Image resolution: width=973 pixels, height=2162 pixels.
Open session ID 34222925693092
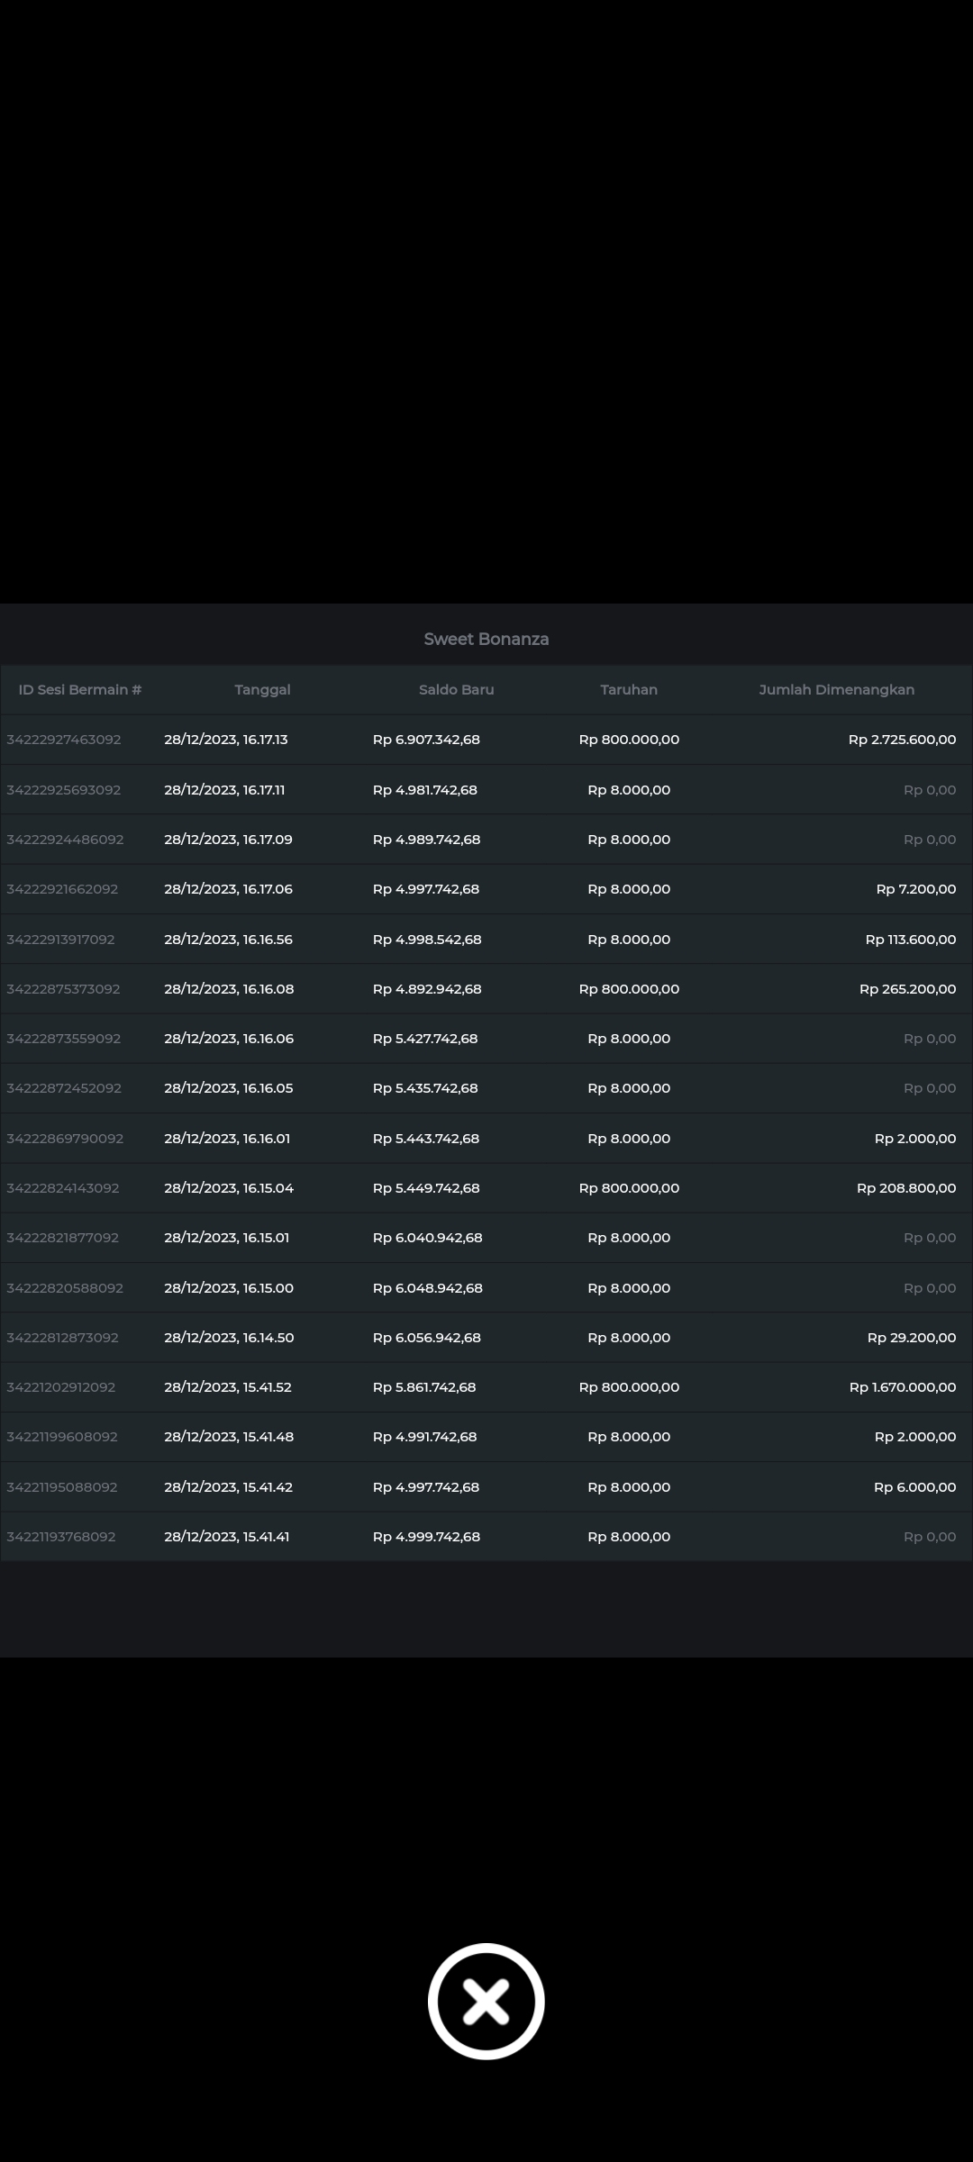pos(64,790)
